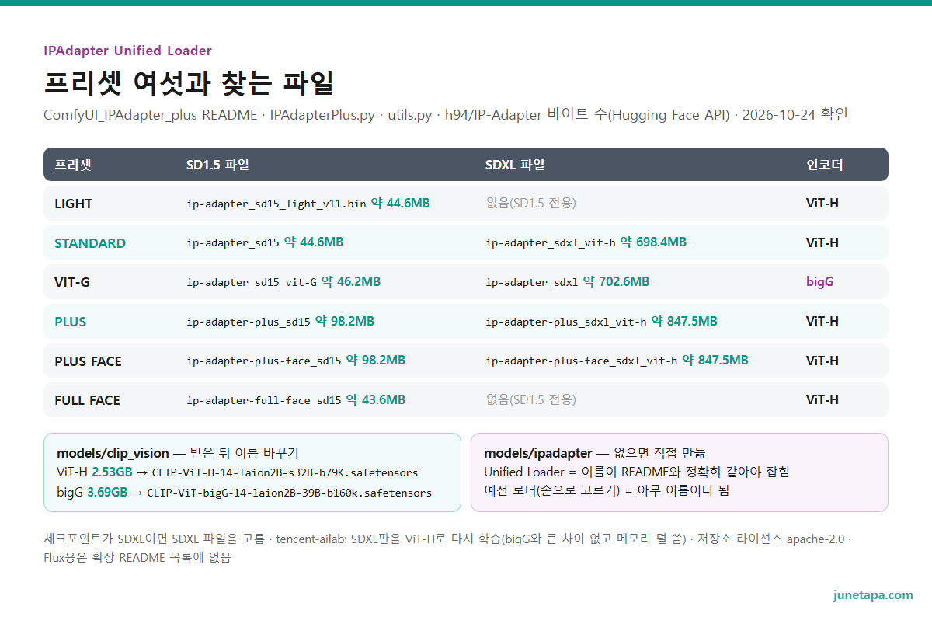This screenshot has height=617, width=932.
Task: Click '없음(SD1.5 전용)' in the FULL FACE row
Action: 530,400
